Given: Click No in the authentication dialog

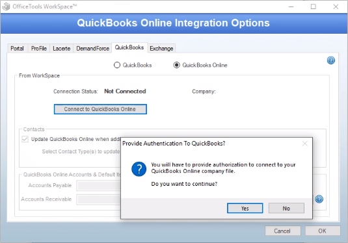Looking at the screenshot, I should 286,208.
